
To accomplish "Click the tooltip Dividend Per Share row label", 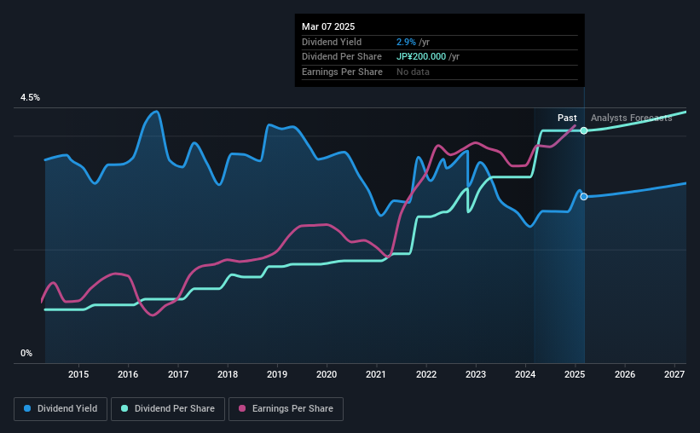I will 342,57.
